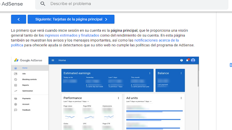Open Performance card options menu
The image size is (232, 130).
pos(119,98)
